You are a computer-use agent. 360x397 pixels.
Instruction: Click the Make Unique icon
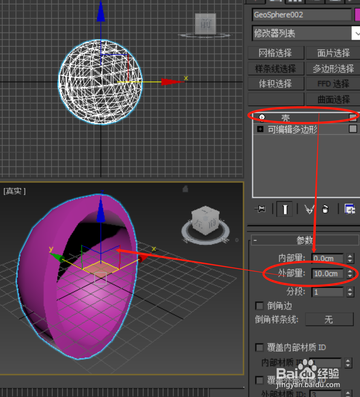click(x=309, y=209)
